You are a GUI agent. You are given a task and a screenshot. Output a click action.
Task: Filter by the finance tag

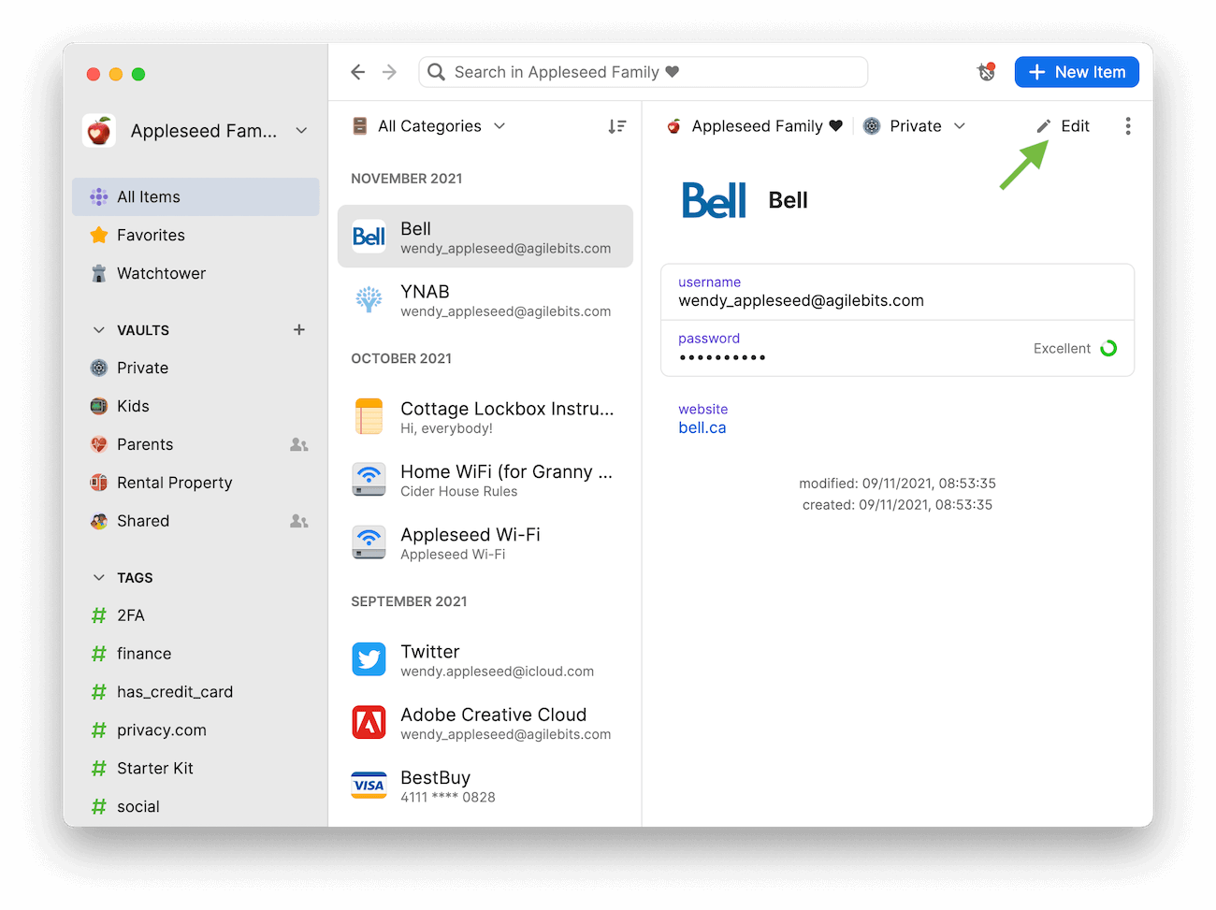click(x=195, y=655)
